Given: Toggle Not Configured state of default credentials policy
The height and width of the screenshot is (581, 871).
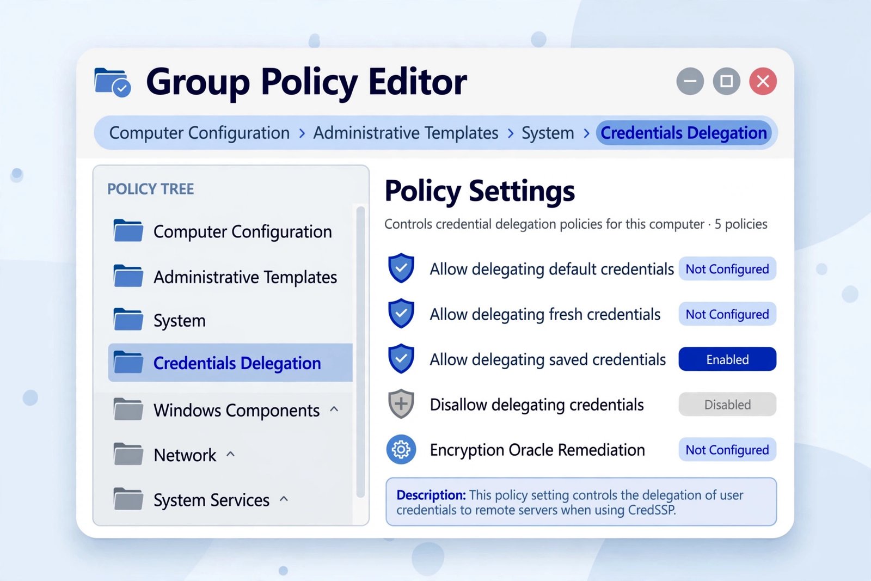Looking at the screenshot, I should click(x=727, y=269).
